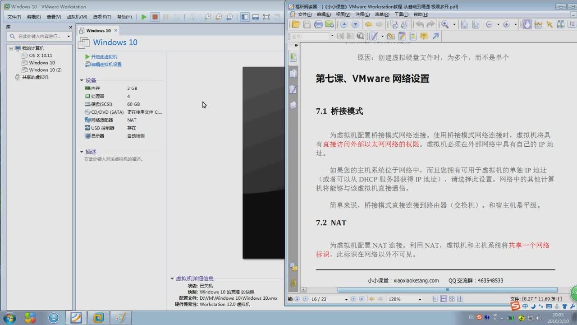Open the pencil annotation tool dropdown
This screenshot has width=577, height=325.
[382, 36]
